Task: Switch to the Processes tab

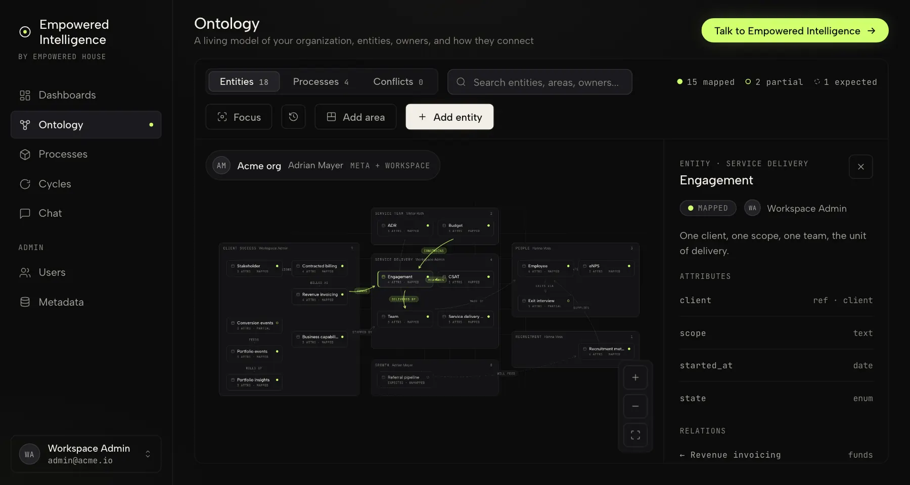Action: (321, 82)
